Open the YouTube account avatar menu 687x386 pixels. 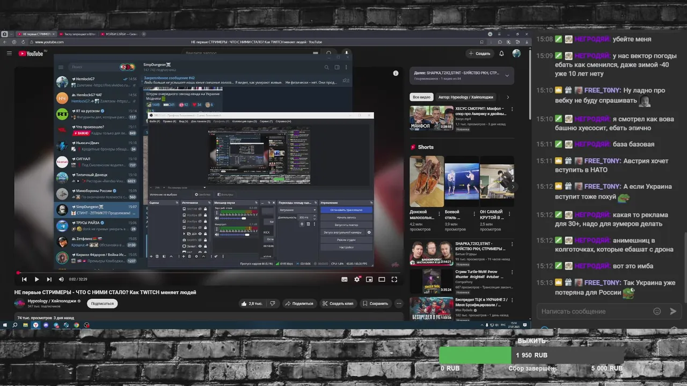[x=516, y=54]
